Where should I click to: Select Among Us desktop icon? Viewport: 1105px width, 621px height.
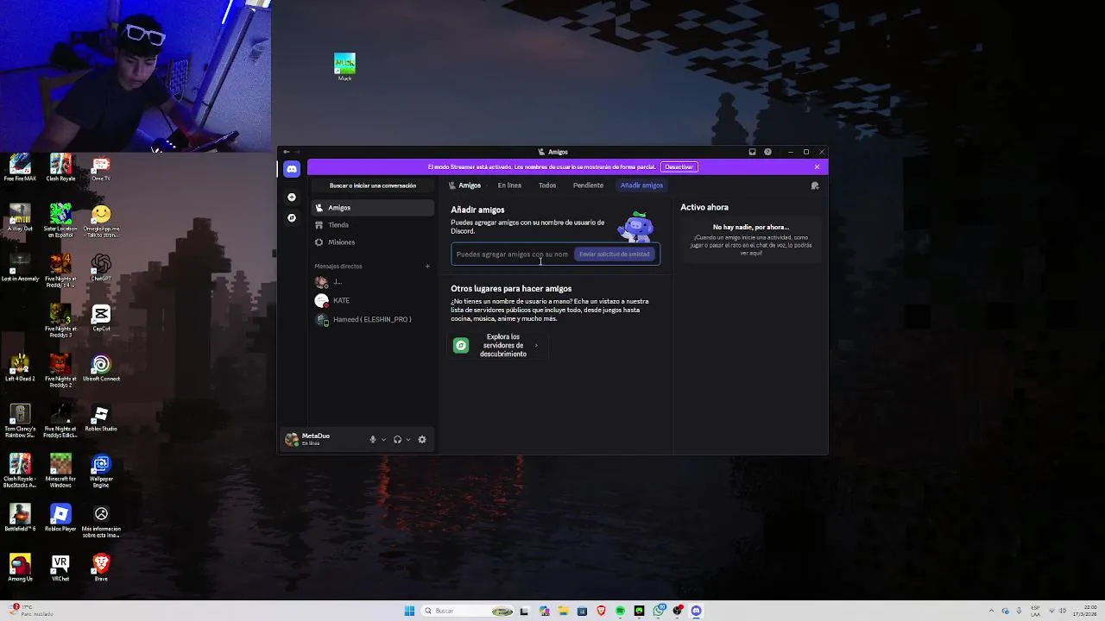(20, 568)
